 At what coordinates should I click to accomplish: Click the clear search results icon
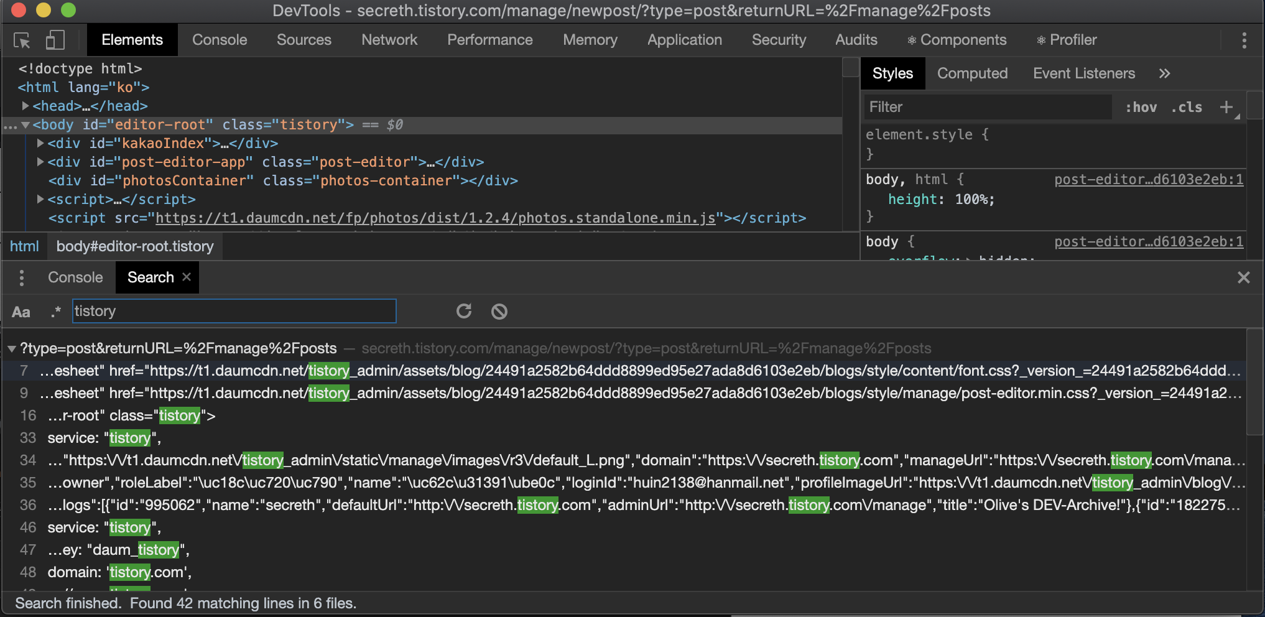499,311
